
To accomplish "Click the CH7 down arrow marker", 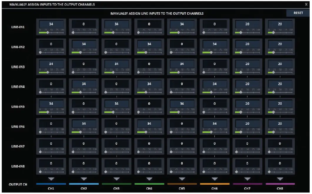I will (247, 179).
